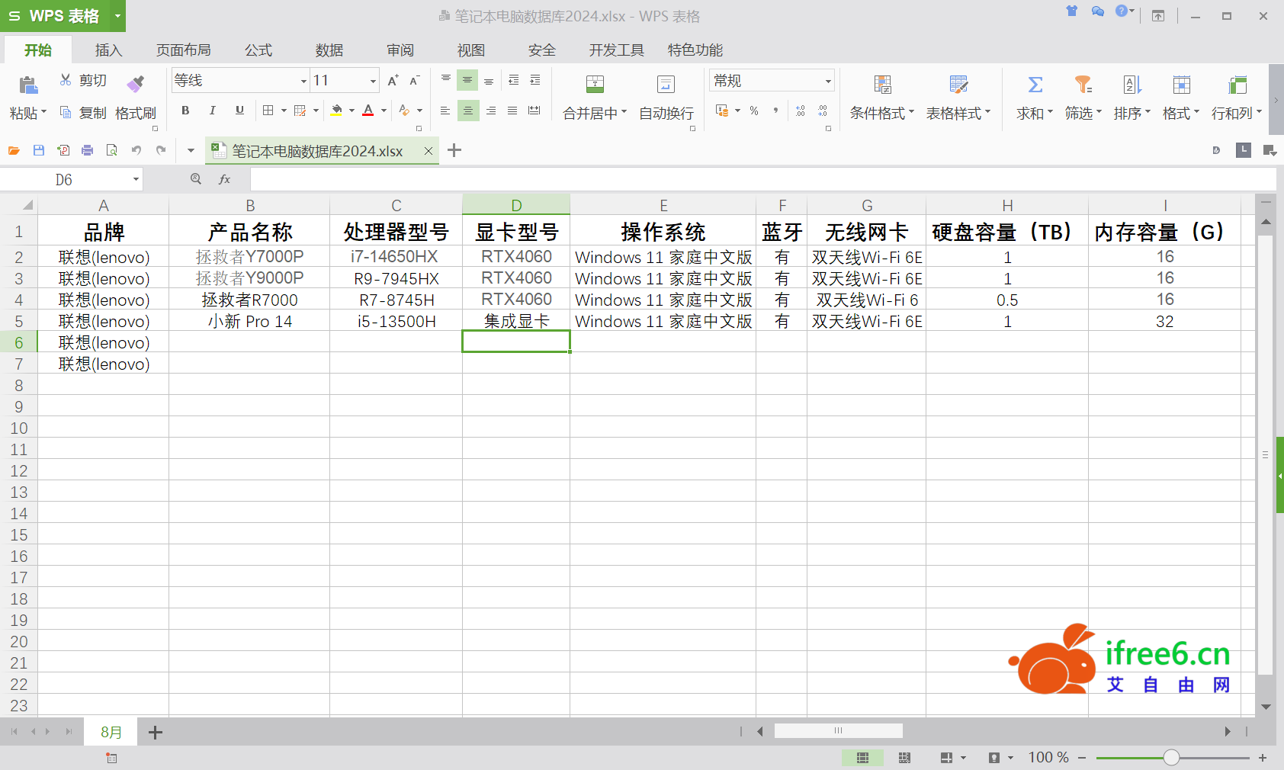This screenshot has height=770, width=1284.
Task: Toggle underline formatting button
Action: tap(239, 111)
